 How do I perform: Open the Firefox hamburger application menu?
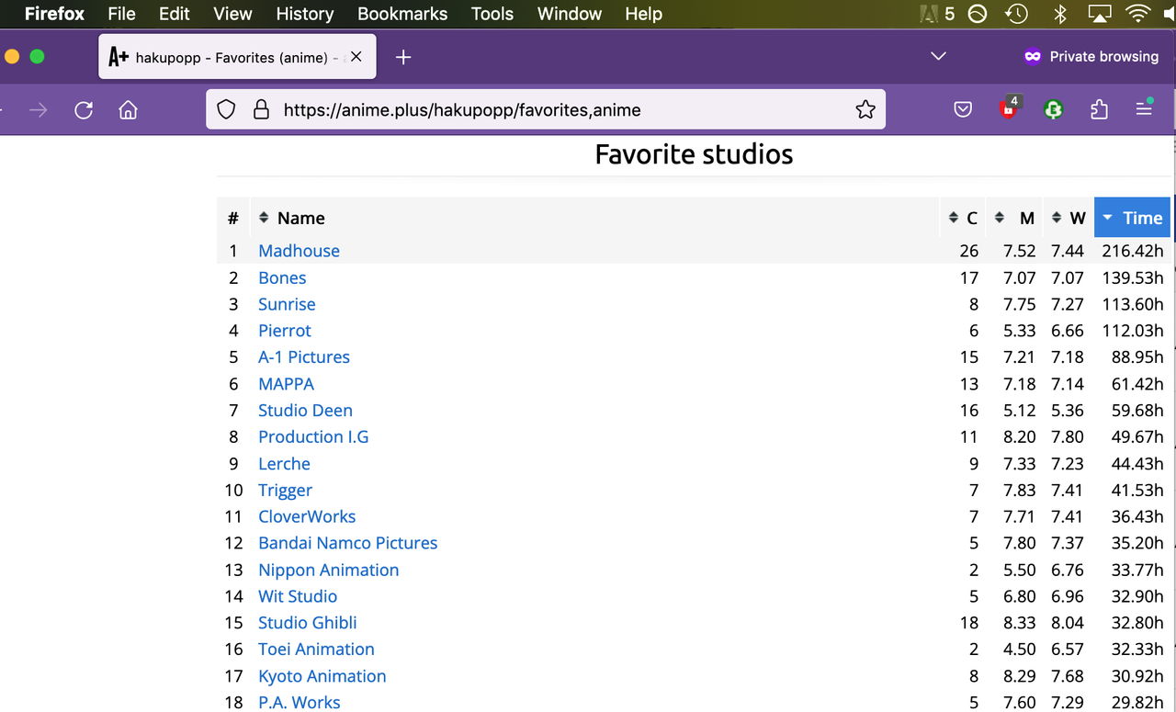(1144, 109)
